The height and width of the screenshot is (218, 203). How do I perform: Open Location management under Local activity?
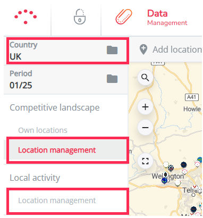point(67,201)
